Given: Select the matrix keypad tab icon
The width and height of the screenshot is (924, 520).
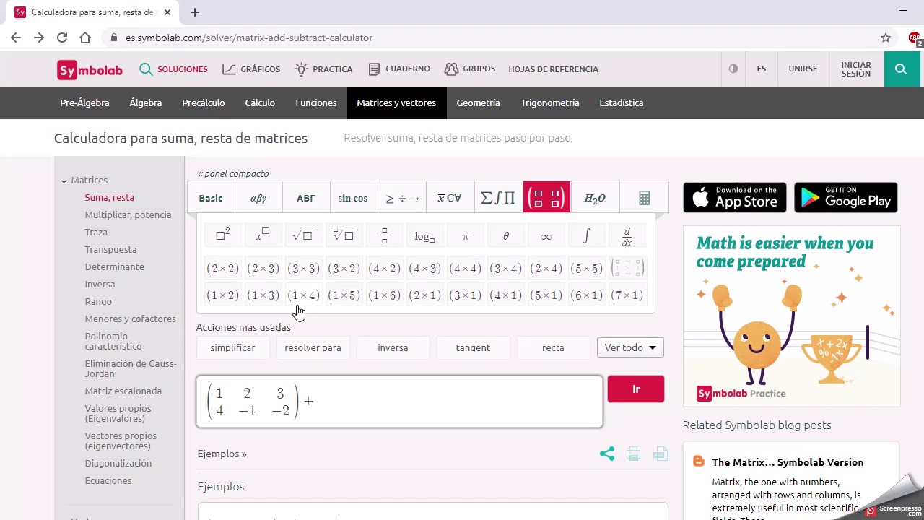Looking at the screenshot, I should 546,198.
